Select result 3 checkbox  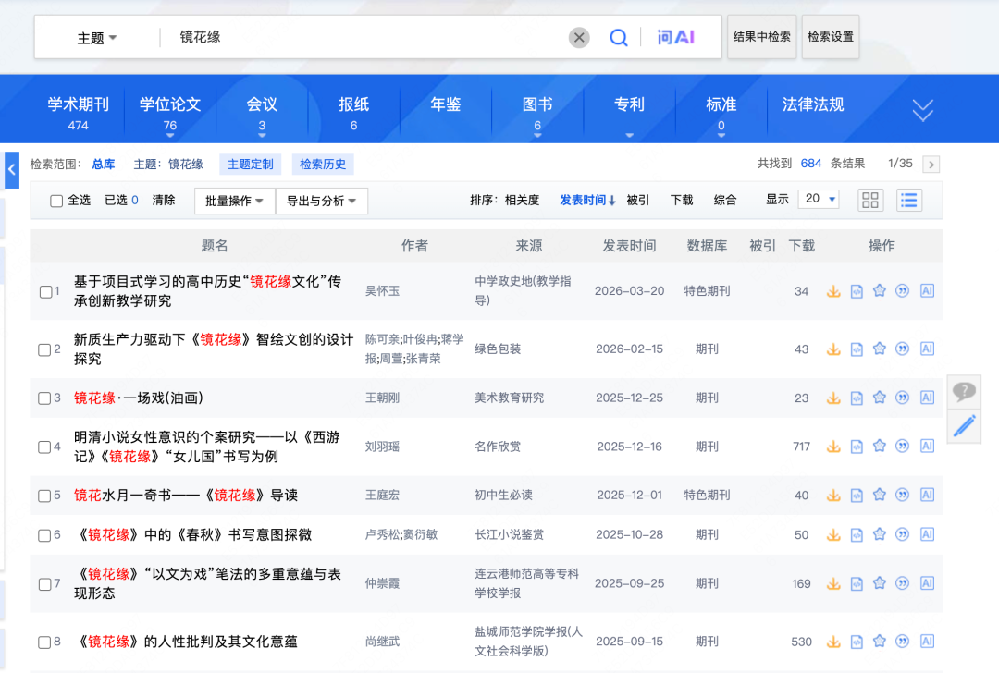click(x=44, y=398)
